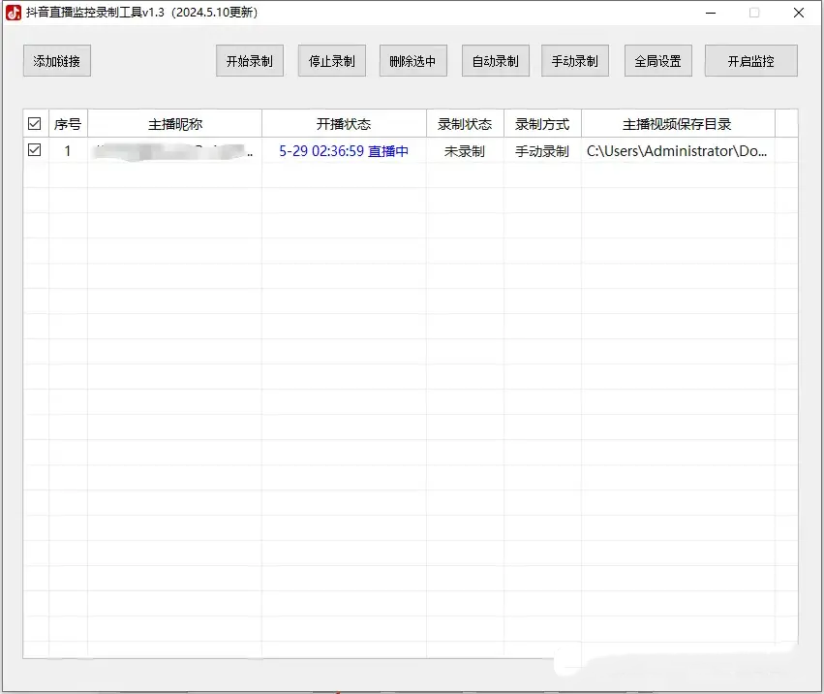Switch to 自动录制 mode button
Screen dimensions: 824x694
click(x=496, y=61)
